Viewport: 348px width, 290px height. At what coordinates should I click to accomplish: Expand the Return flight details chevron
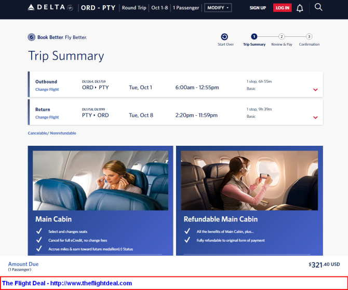coord(315,117)
